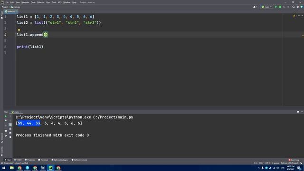The height and width of the screenshot is (171, 304).
Task: Toggle scroll to end icon in Run console
Action: (10, 129)
